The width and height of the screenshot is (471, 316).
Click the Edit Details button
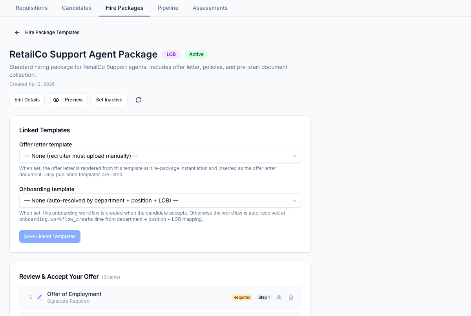click(27, 100)
